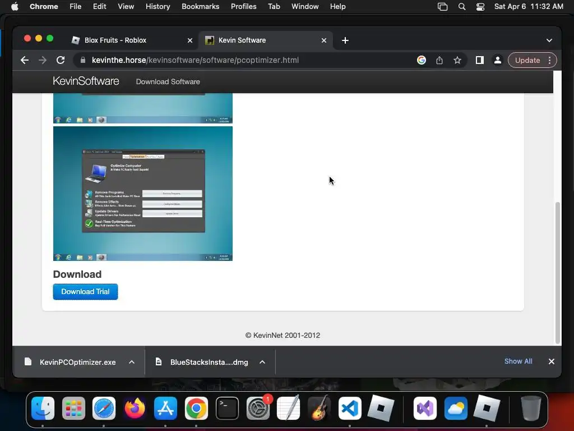Show all downloads
574x431 pixels.
[x=519, y=361]
